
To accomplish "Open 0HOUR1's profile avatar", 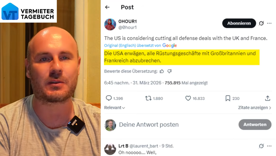I will tap(110, 24).
